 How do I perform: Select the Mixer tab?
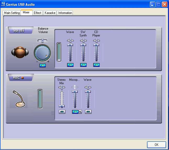tap(26, 12)
